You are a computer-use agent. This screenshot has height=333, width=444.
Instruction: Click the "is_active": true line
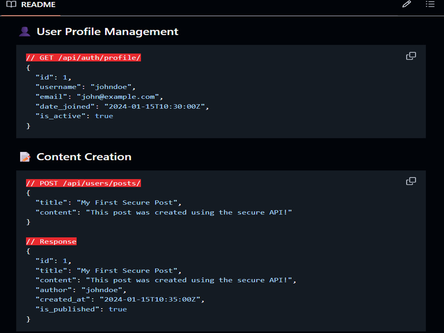pos(74,116)
